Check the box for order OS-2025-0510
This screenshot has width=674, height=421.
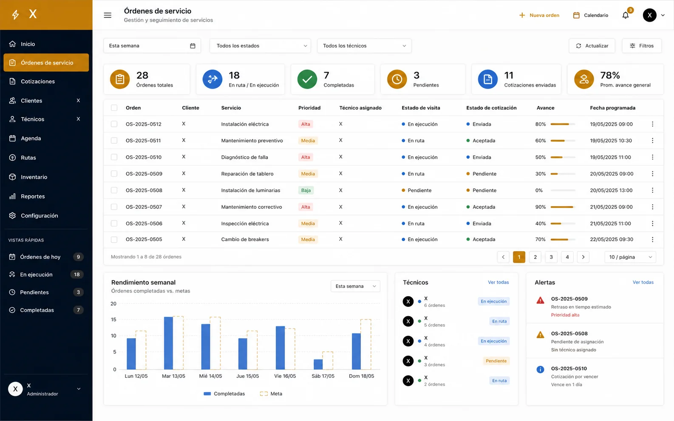(x=114, y=157)
